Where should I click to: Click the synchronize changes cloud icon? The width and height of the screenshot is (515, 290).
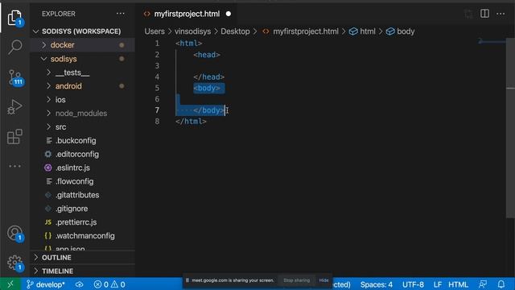click(79, 284)
